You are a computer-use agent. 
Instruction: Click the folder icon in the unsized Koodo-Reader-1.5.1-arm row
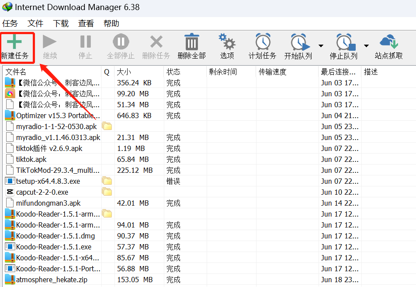[x=107, y=213]
